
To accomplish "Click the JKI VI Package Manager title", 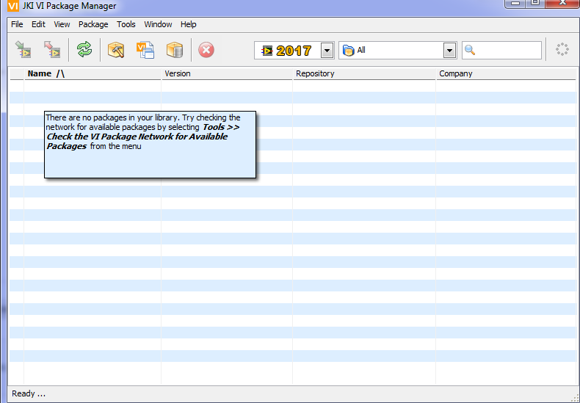I will tap(69, 6).
